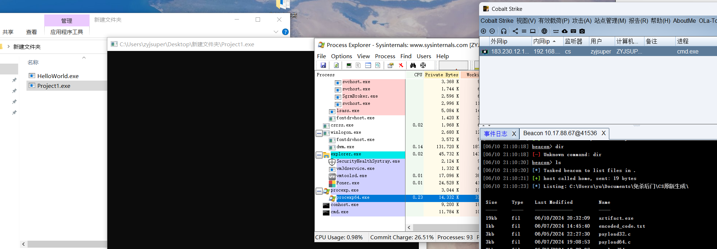Open the Help menu in Process Explorer

click(x=442, y=56)
